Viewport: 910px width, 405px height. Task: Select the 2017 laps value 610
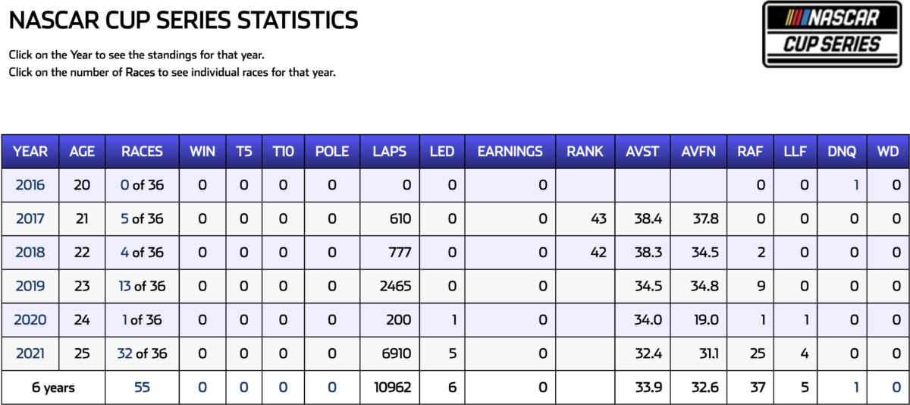click(x=399, y=218)
